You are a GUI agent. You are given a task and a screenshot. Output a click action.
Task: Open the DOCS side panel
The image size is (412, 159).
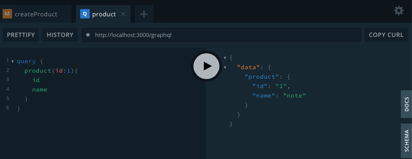click(406, 104)
